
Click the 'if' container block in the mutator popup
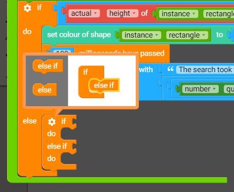point(85,72)
